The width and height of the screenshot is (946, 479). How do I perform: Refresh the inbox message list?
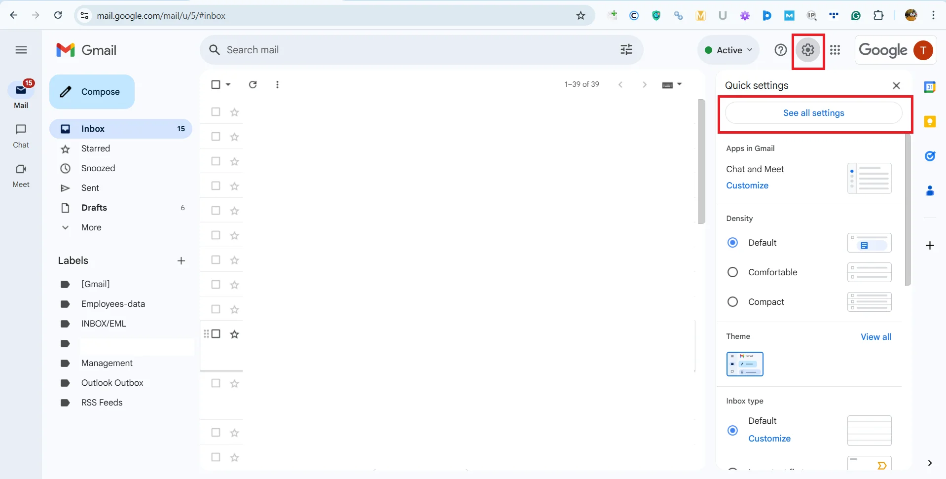pyautogui.click(x=253, y=84)
